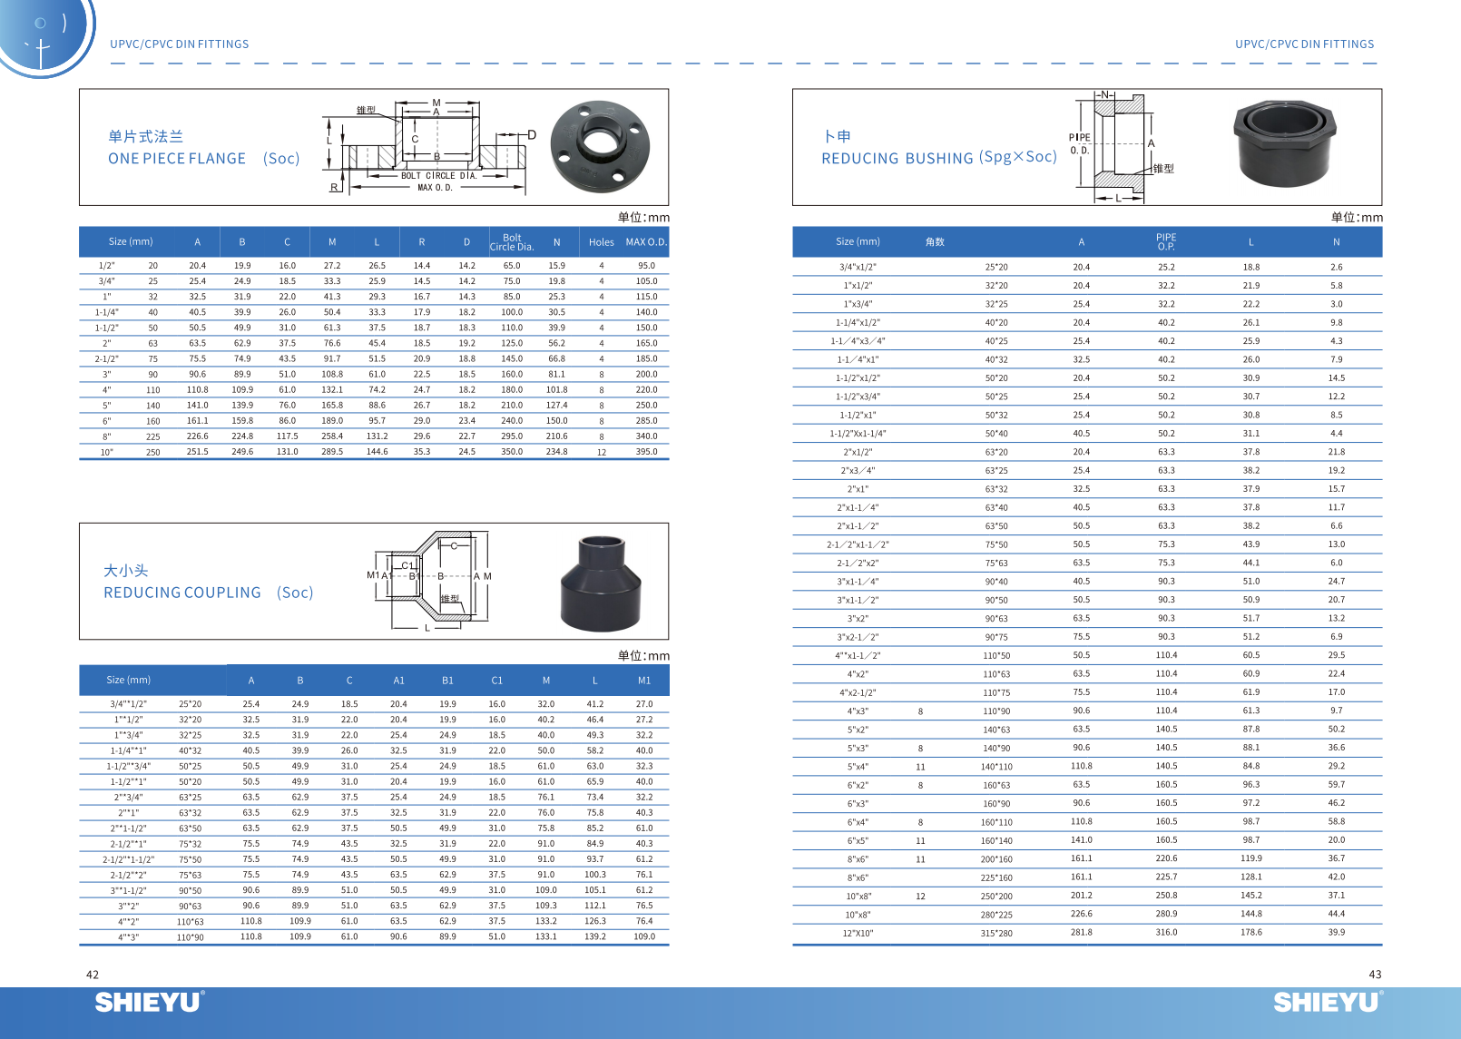This screenshot has height=1039, width=1461.
Task: Click the reducing coupling cross-section diagram
Action: [430, 581]
